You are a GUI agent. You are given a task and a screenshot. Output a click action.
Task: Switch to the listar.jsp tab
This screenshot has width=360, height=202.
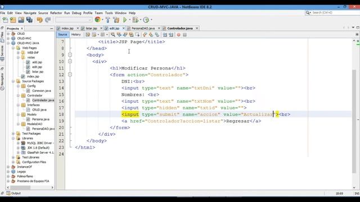(x=92, y=29)
